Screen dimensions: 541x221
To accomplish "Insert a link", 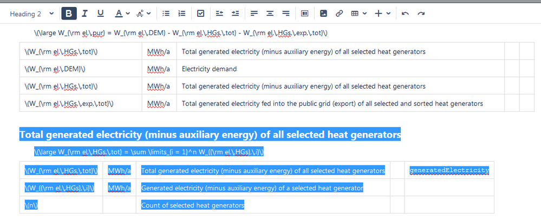I will pos(339,14).
